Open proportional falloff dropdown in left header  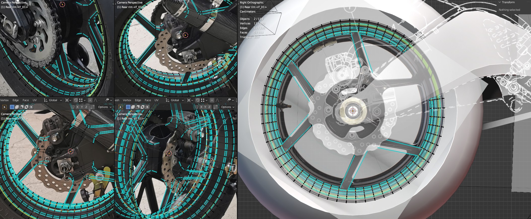(x=96, y=100)
